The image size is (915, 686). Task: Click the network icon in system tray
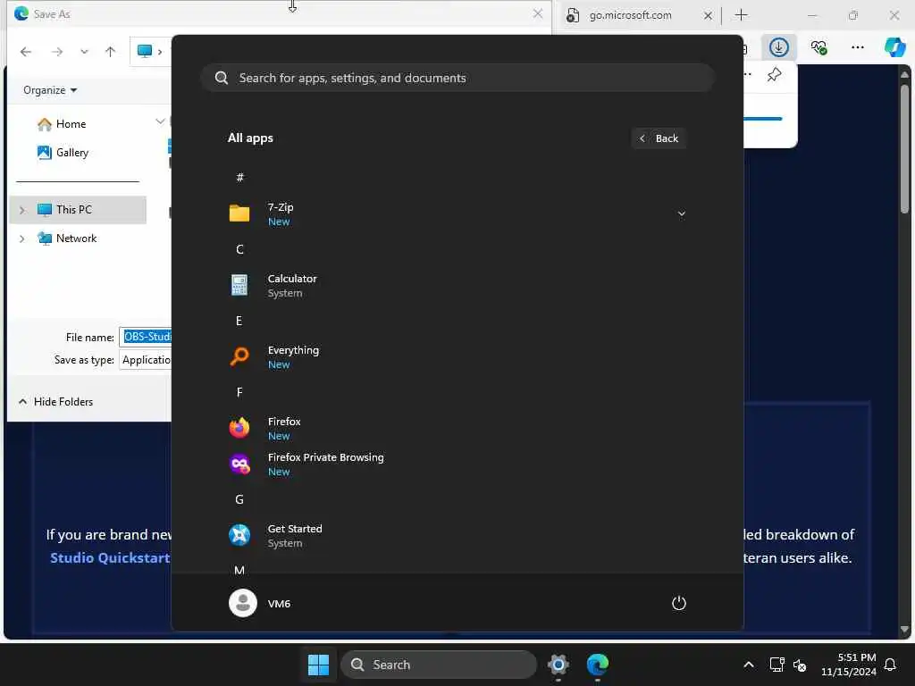tap(776, 665)
